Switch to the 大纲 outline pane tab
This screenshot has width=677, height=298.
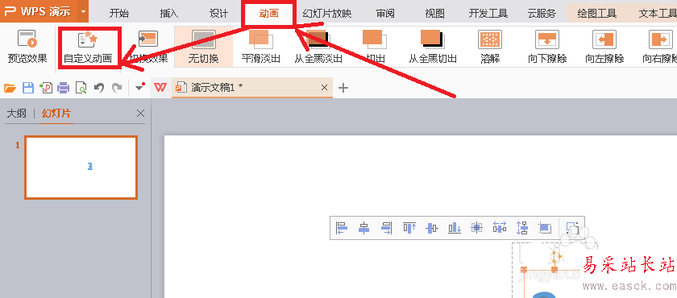click(16, 114)
